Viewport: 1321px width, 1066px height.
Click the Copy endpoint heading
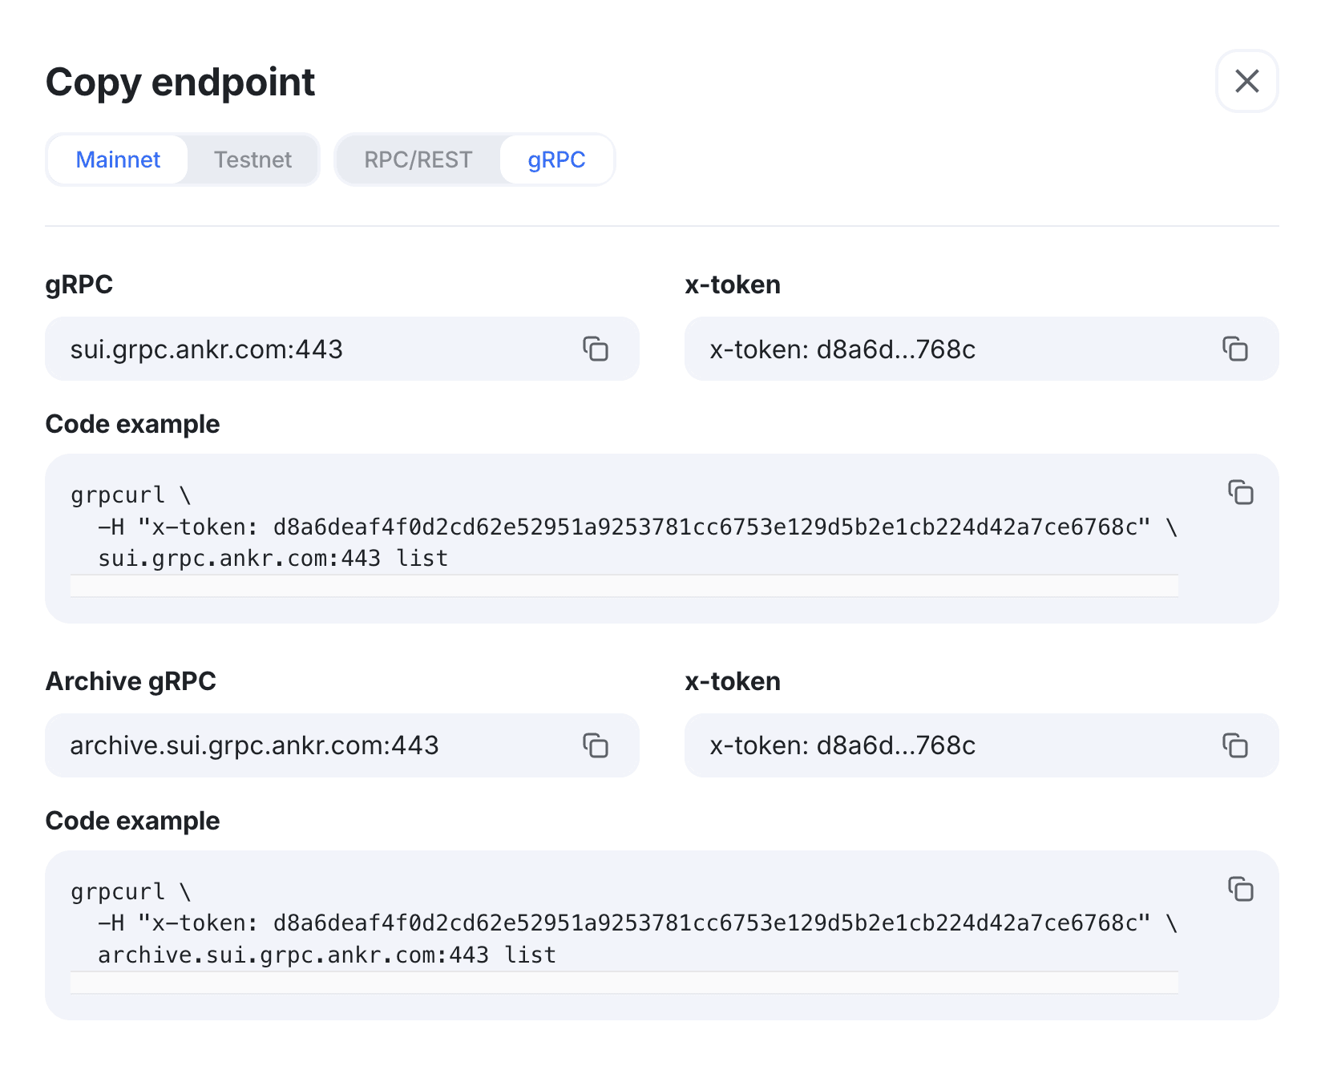click(180, 82)
